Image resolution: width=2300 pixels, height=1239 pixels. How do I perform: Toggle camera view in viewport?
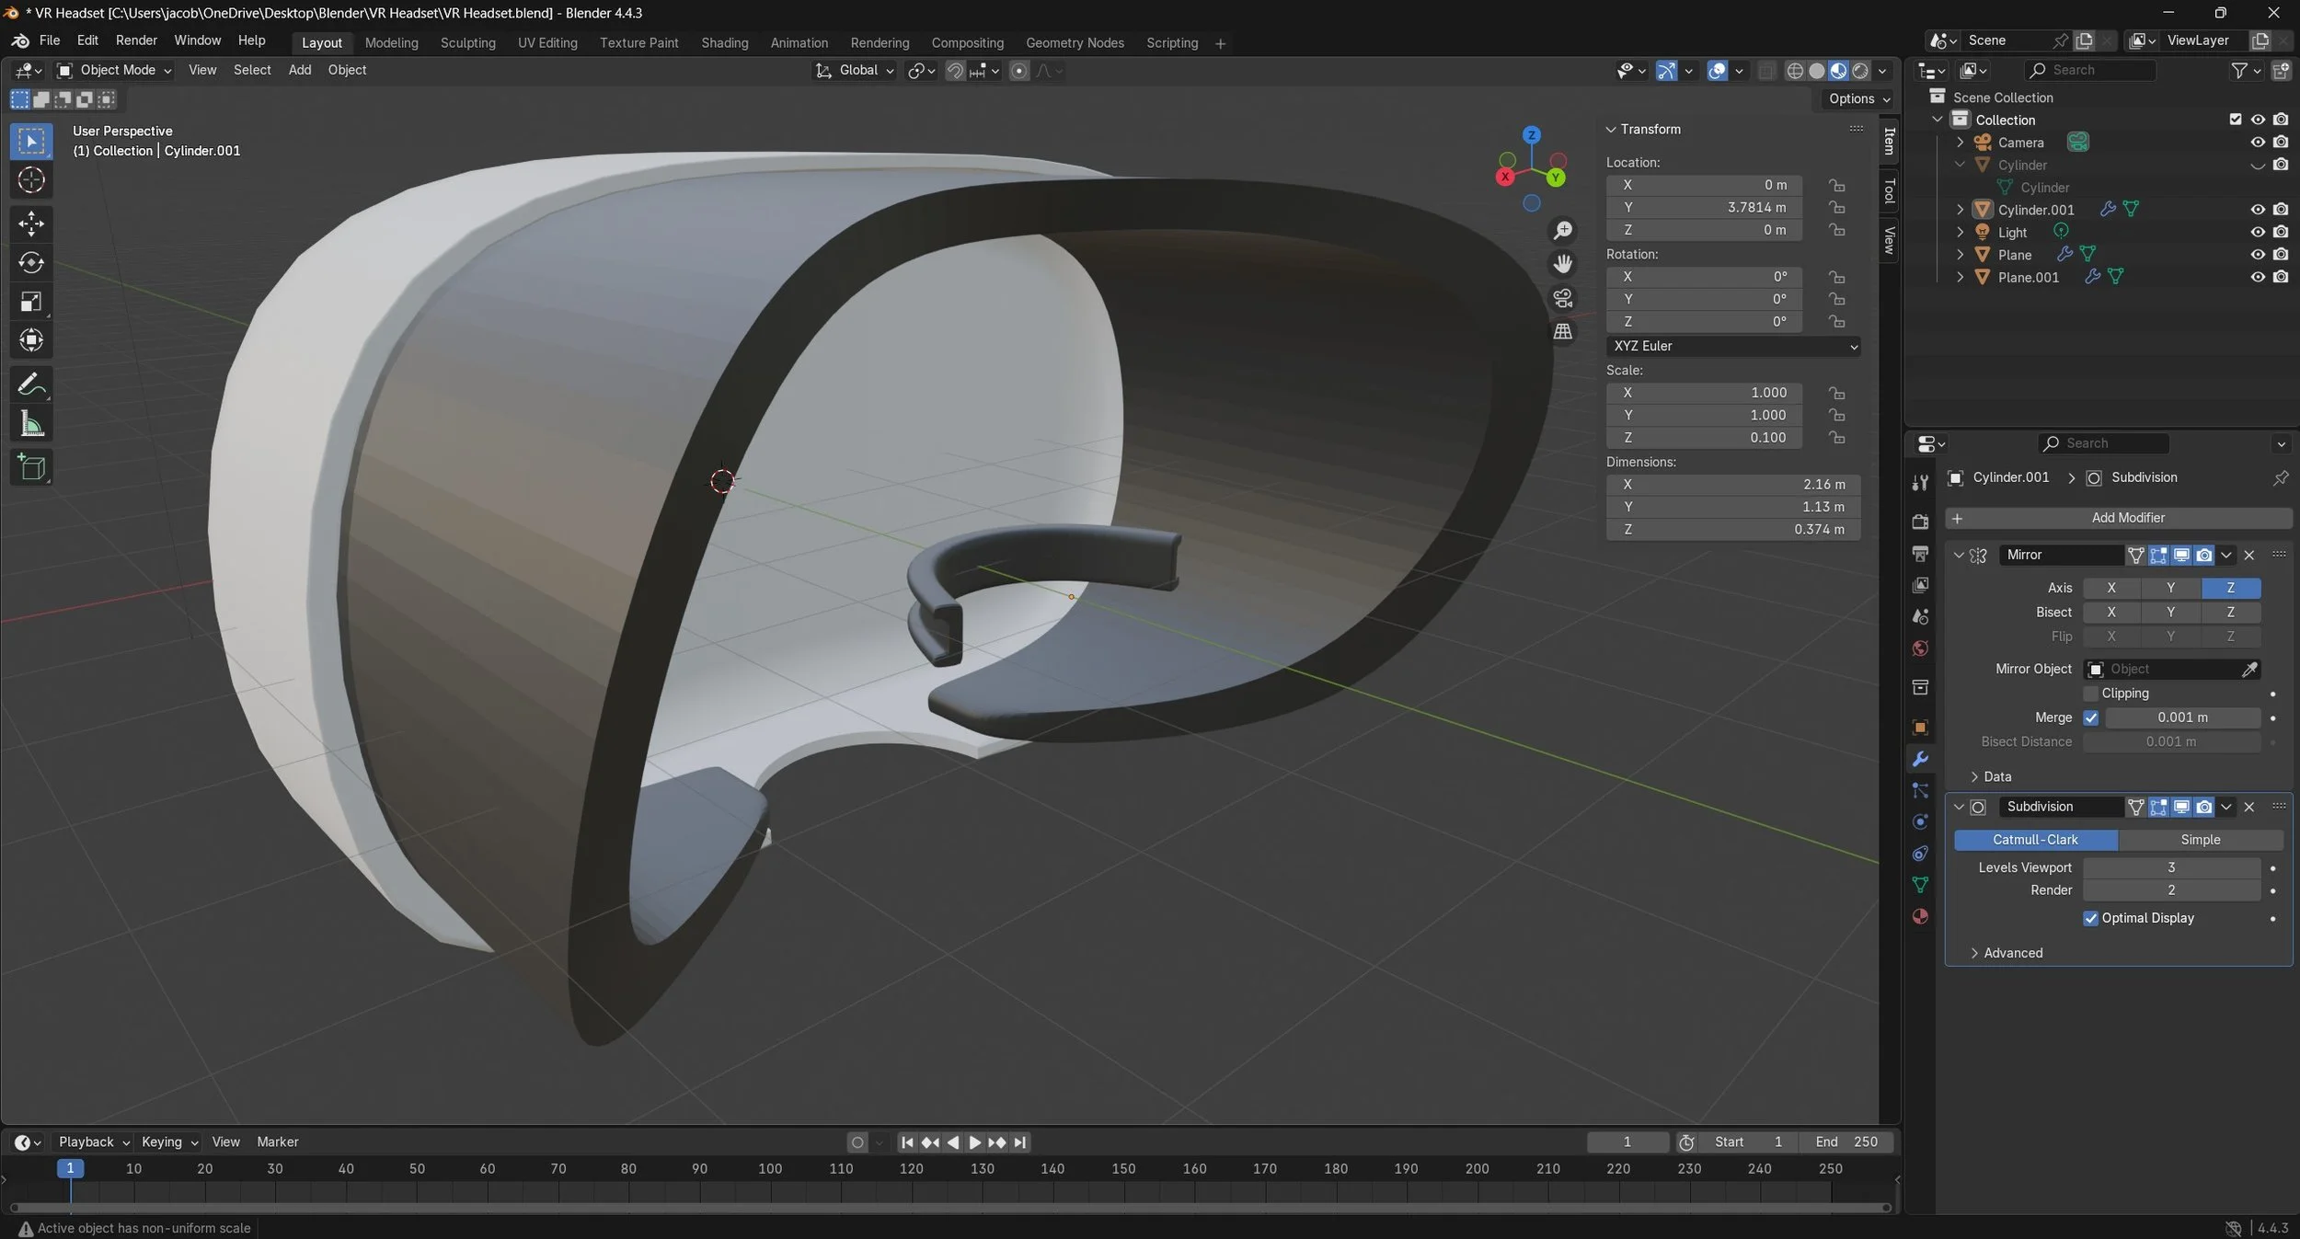point(1562,298)
